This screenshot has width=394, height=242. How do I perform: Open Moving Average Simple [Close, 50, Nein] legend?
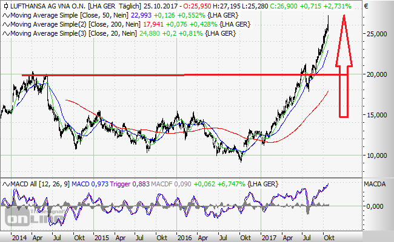point(70,15)
